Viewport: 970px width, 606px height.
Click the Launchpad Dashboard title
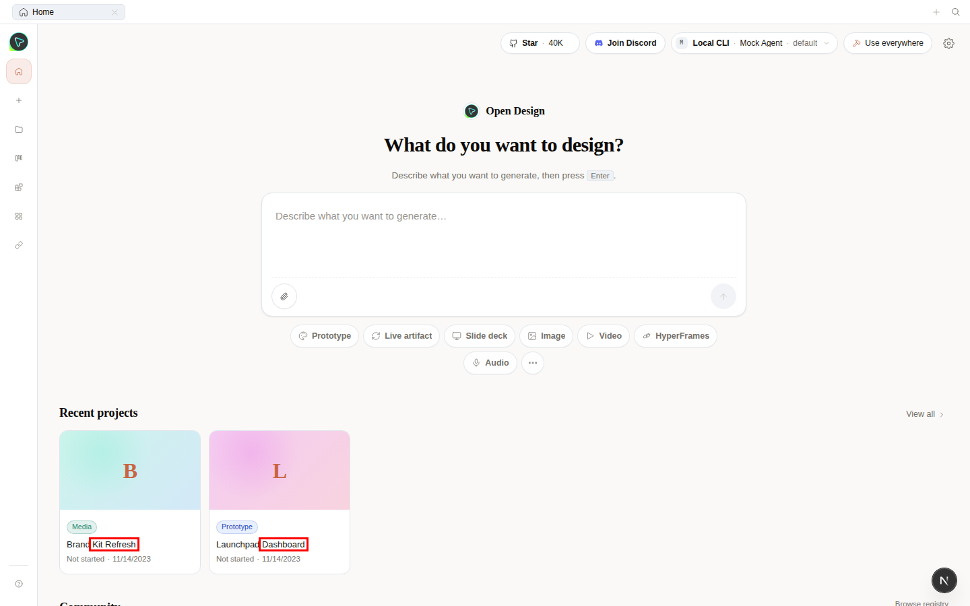pyautogui.click(x=261, y=545)
